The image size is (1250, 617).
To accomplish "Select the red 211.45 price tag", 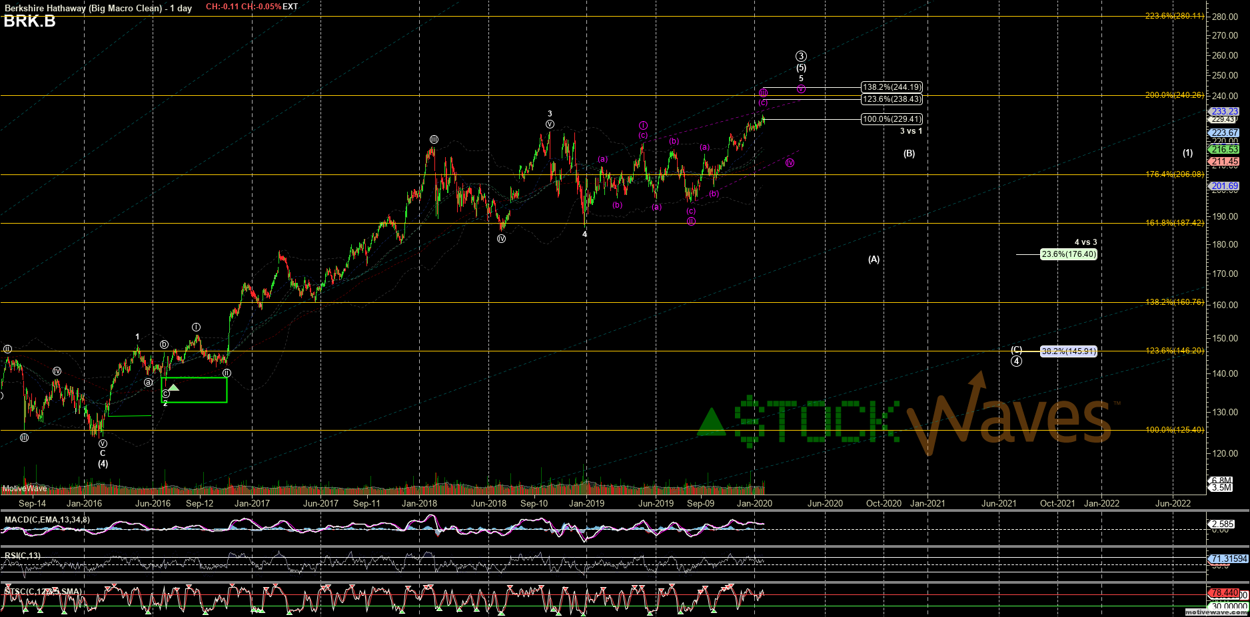I will pyautogui.click(x=1225, y=162).
